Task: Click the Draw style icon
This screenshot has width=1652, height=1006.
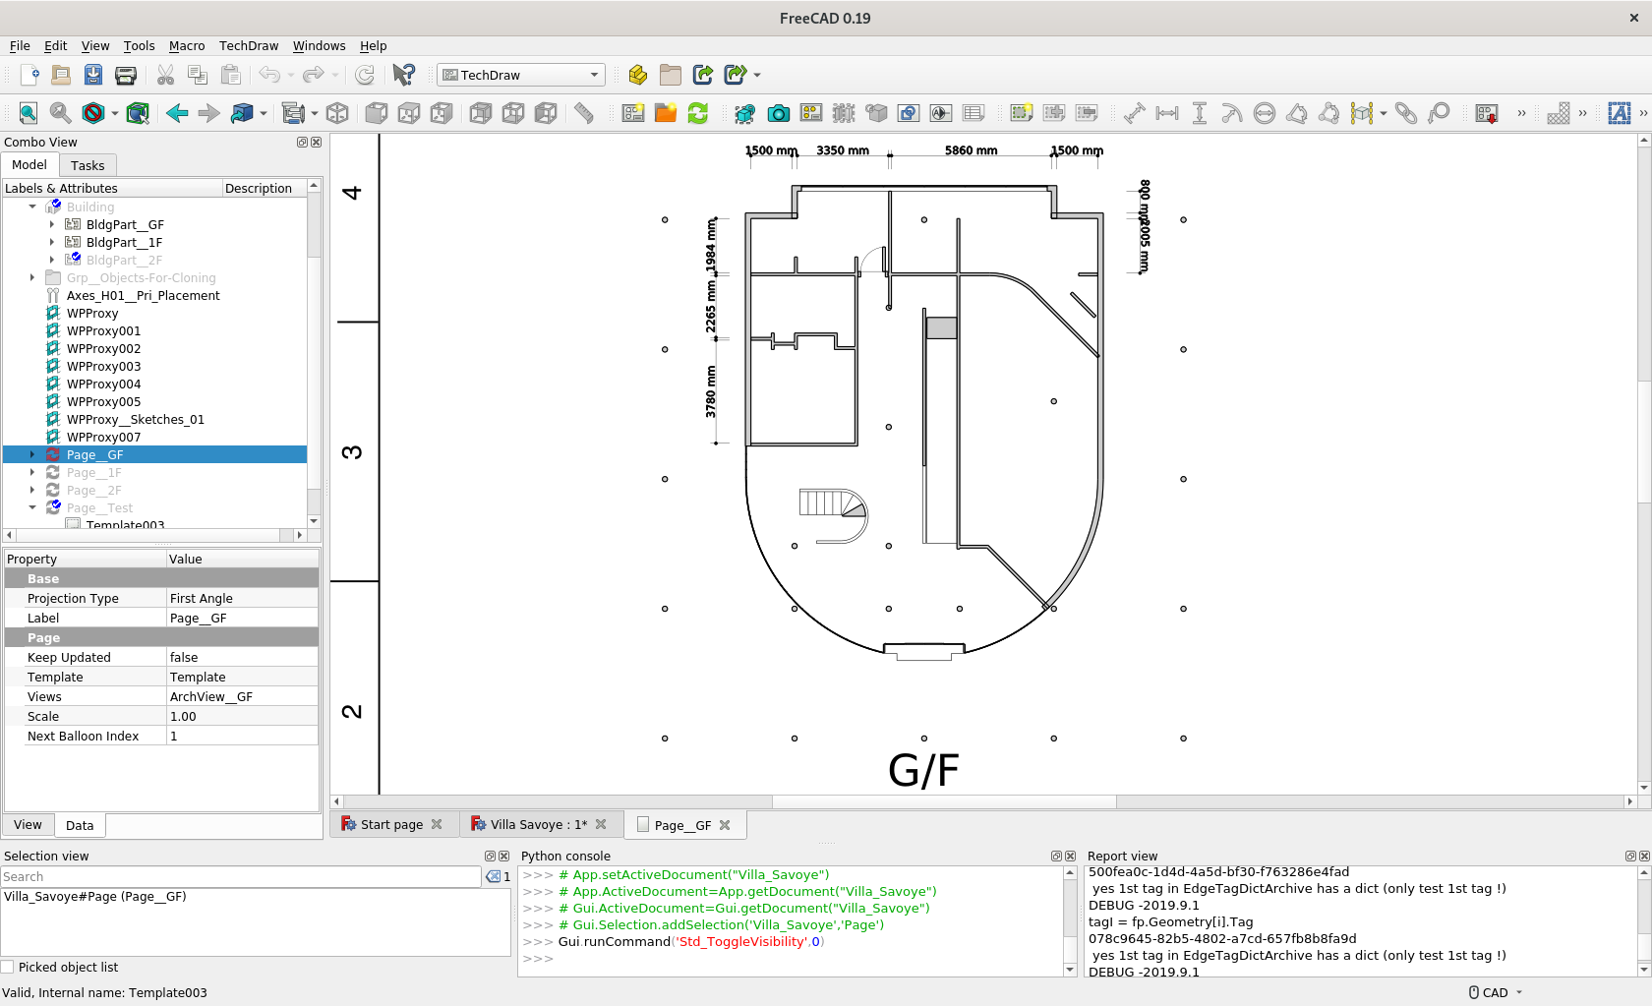Action: point(93,113)
